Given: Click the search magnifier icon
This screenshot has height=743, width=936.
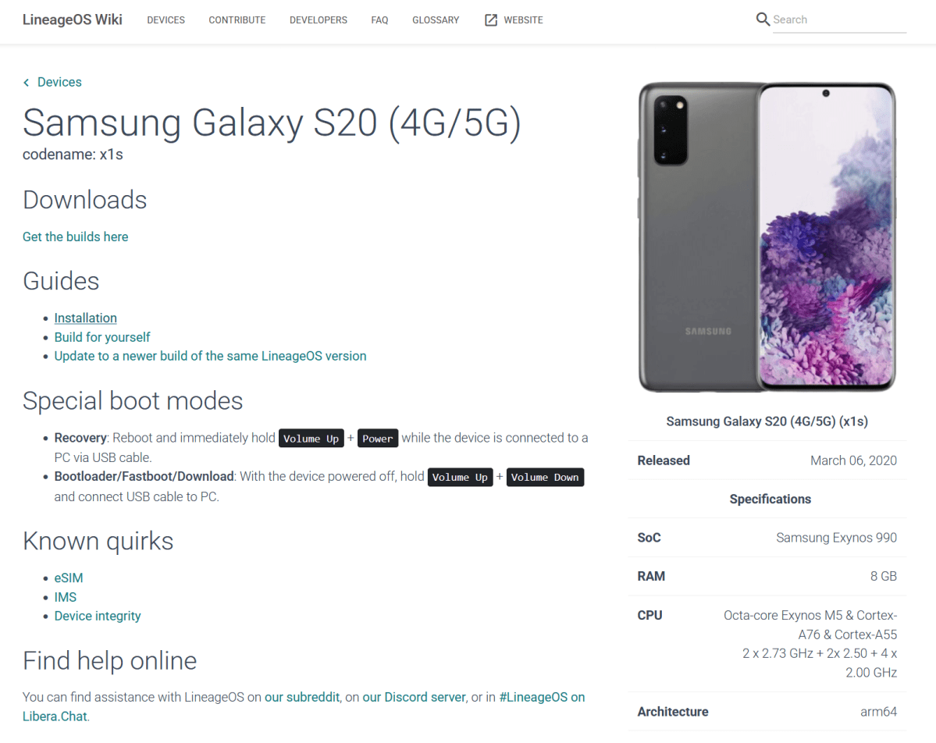Looking at the screenshot, I should 763,19.
